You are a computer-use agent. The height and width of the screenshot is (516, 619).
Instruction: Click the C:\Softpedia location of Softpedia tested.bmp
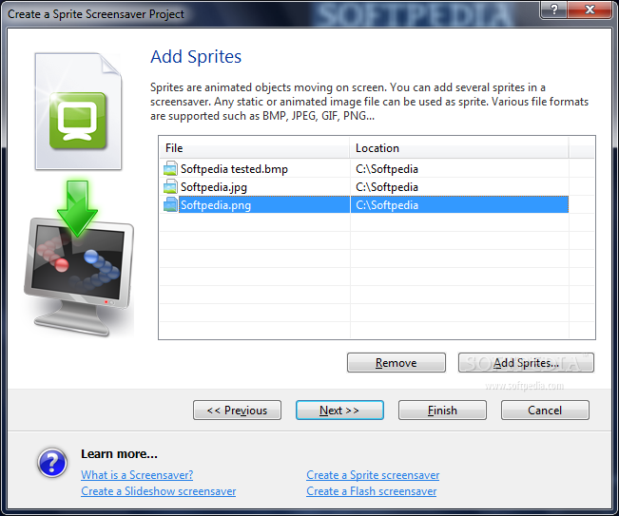coord(386,169)
